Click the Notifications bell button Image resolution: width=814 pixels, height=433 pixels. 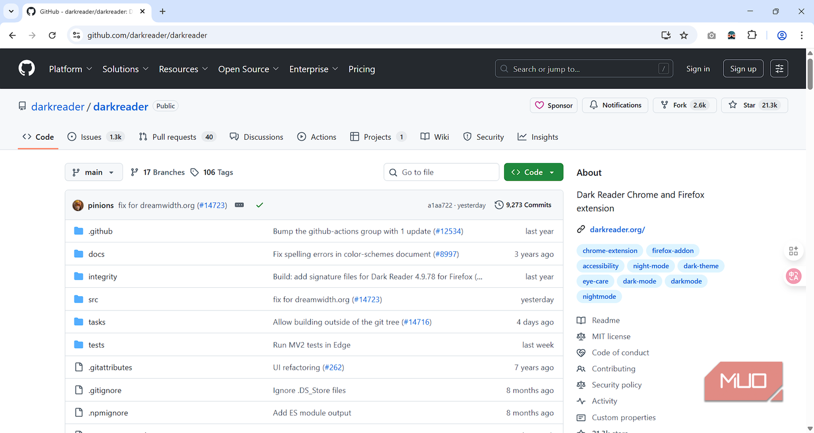tap(615, 105)
